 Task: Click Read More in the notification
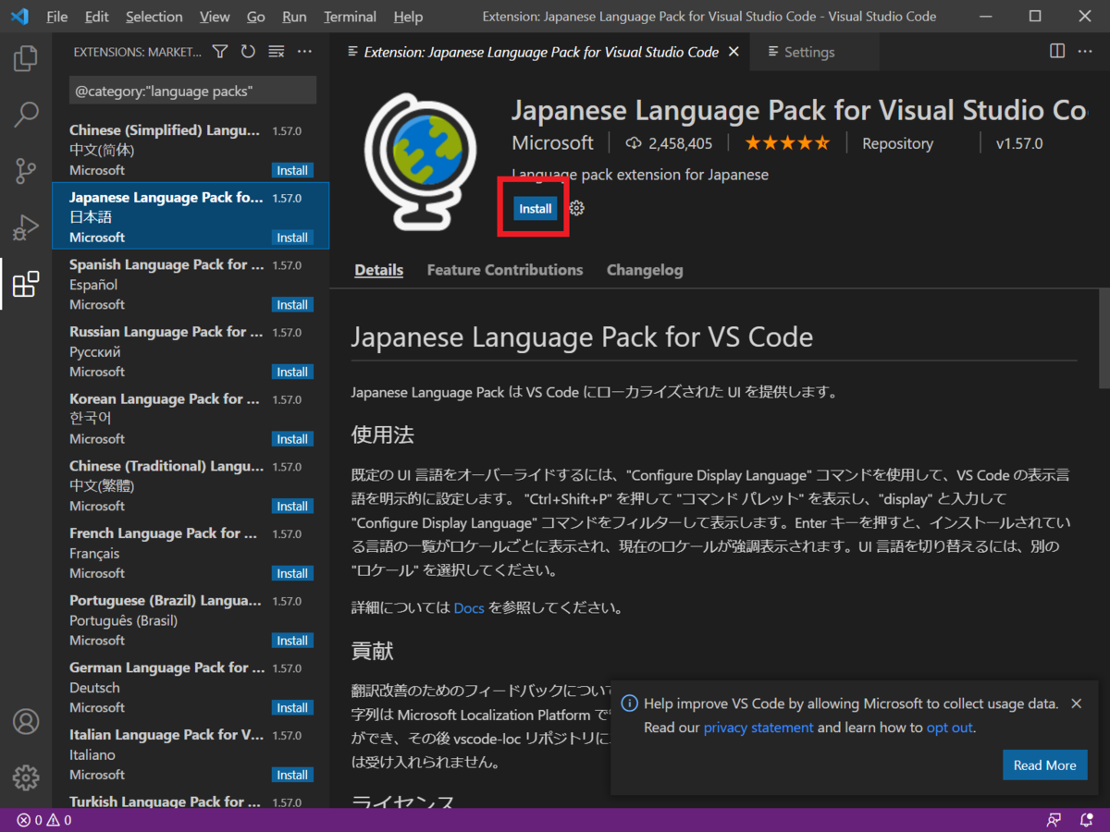tap(1045, 765)
